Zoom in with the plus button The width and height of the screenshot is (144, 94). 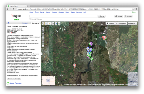43,46
